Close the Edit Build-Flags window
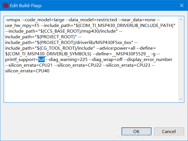 [182, 5]
